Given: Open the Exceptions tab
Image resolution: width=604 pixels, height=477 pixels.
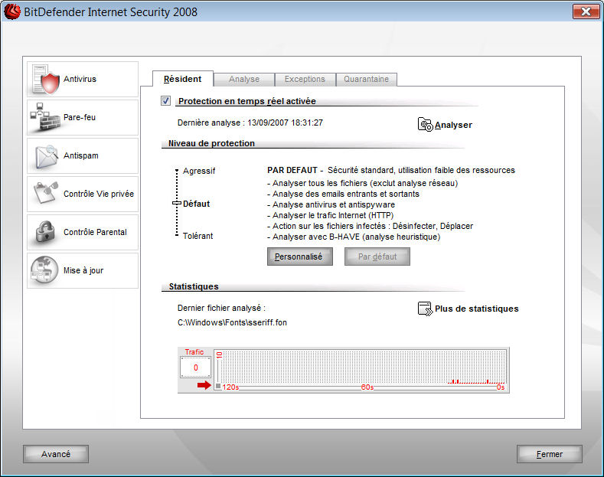Looking at the screenshot, I should (x=305, y=79).
